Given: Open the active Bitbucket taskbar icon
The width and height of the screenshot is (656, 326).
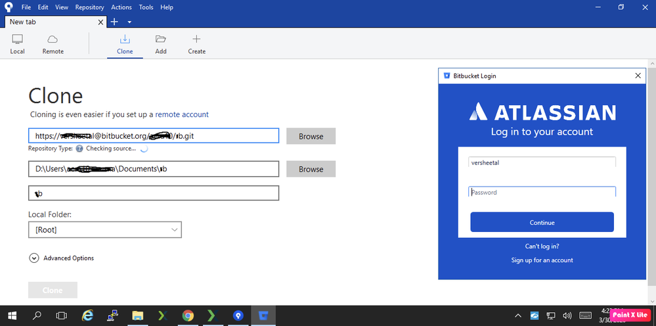Looking at the screenshot, I should [x=263, y=315].
